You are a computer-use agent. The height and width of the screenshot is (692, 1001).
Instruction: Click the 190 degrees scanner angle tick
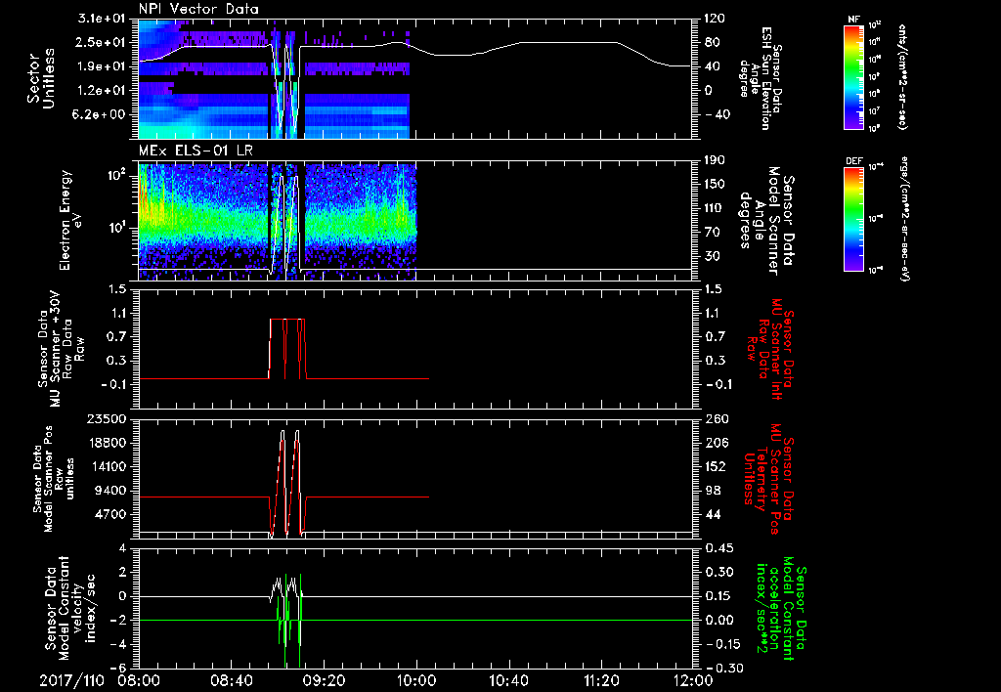click(715, 160)
